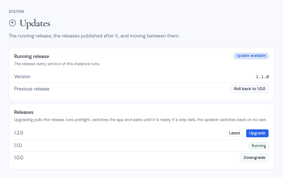
Task: Click the Running badge on 1.1.0
Action: click(x=259, y=146)
